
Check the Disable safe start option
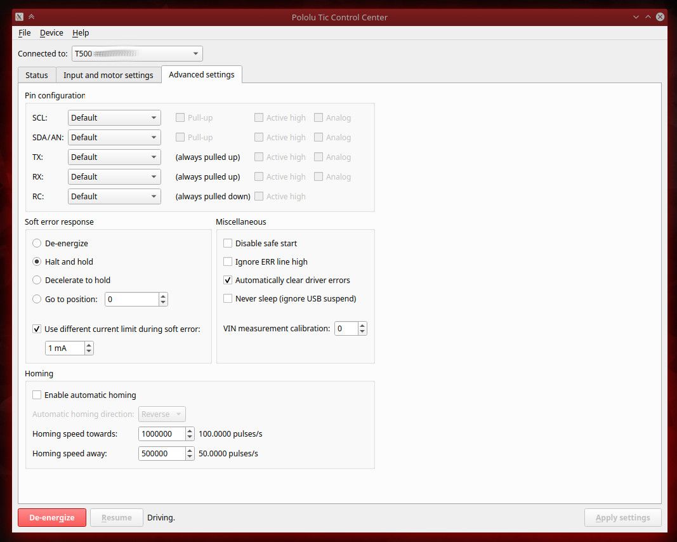click(227, 243)
